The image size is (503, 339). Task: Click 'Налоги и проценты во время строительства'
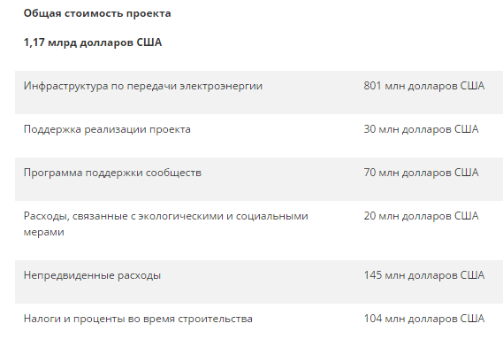coord(138,319)
